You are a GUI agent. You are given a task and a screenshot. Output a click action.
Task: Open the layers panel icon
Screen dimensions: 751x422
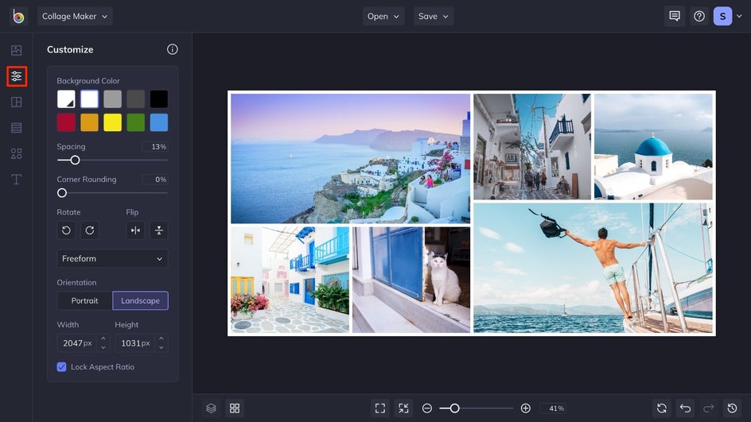(212, 408)
